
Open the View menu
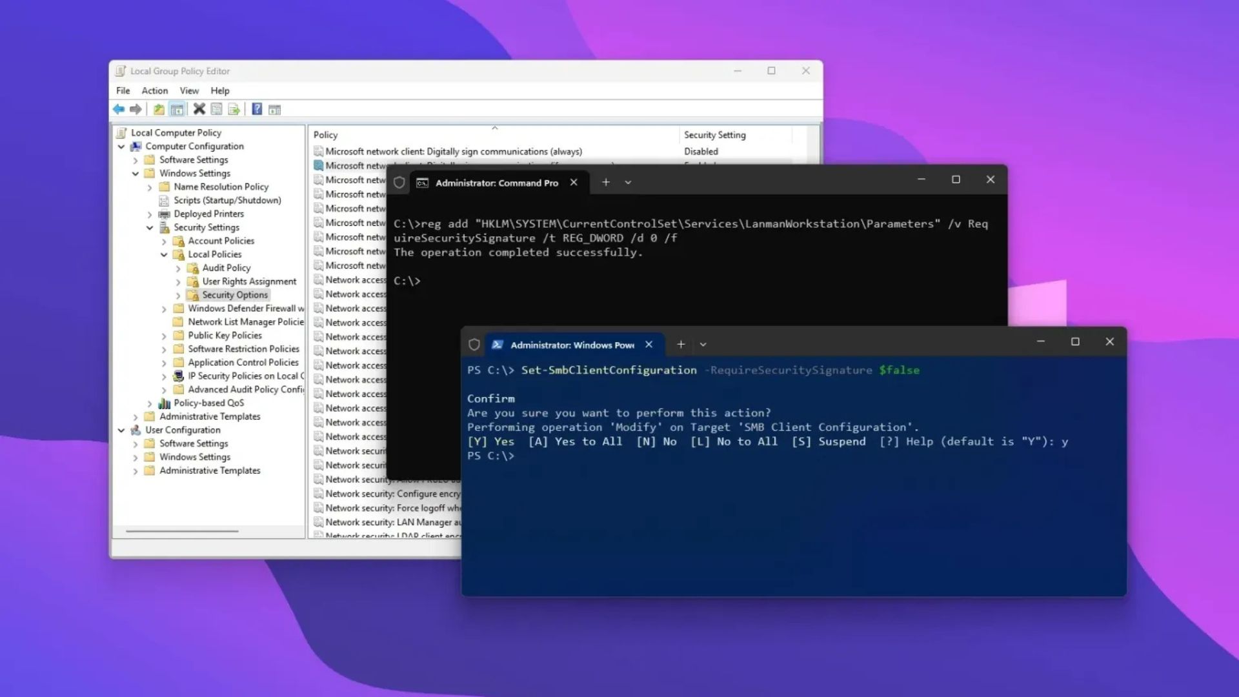188,90
